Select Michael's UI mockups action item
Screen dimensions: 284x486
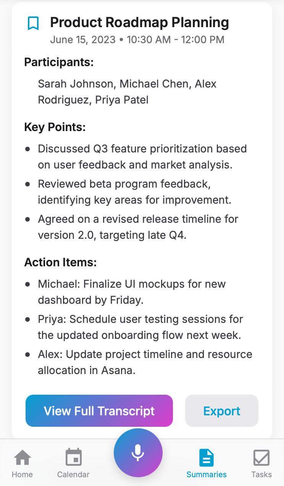coord(132,292)
